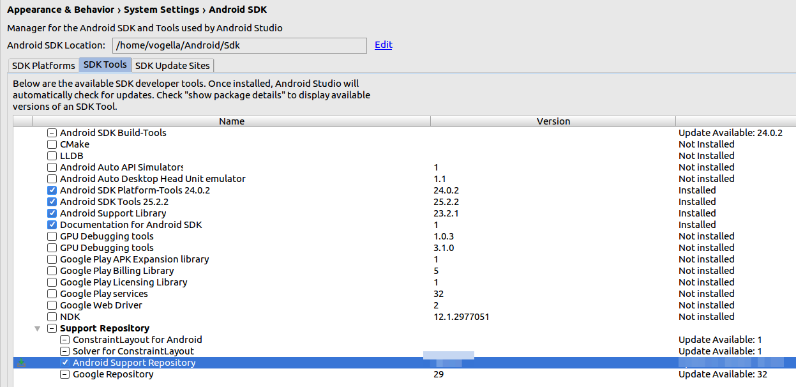
Task: Click the Update Available: 32 status
Action: point(723,374)
